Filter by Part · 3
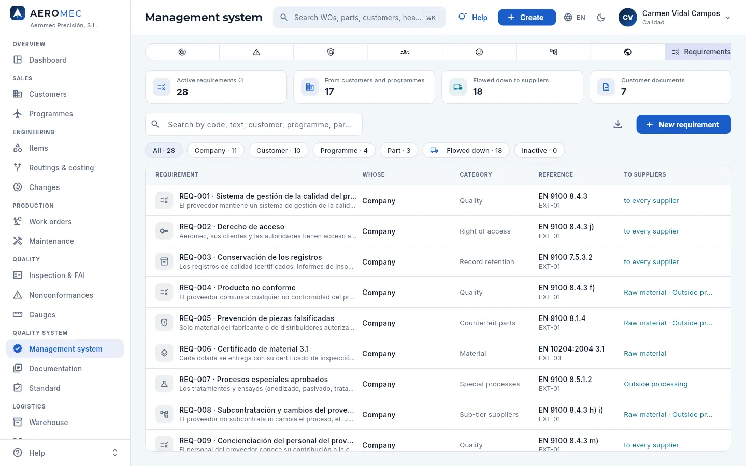Screen dimensions: 746x466 tap(399, 151)
